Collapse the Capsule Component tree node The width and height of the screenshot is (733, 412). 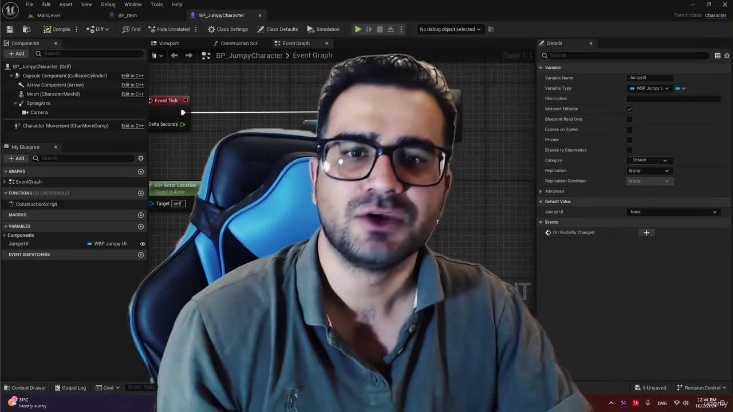(x=11, y=76)
